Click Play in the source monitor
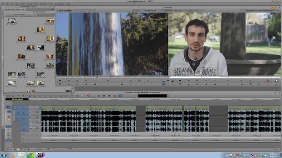Screen dimensions: 282x158 [x=108, y=81]
